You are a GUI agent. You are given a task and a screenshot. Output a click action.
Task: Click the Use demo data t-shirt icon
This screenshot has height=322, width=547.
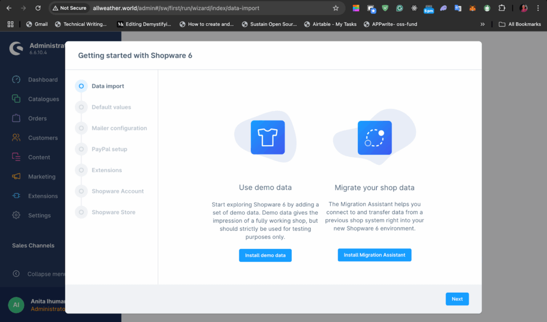268,138
